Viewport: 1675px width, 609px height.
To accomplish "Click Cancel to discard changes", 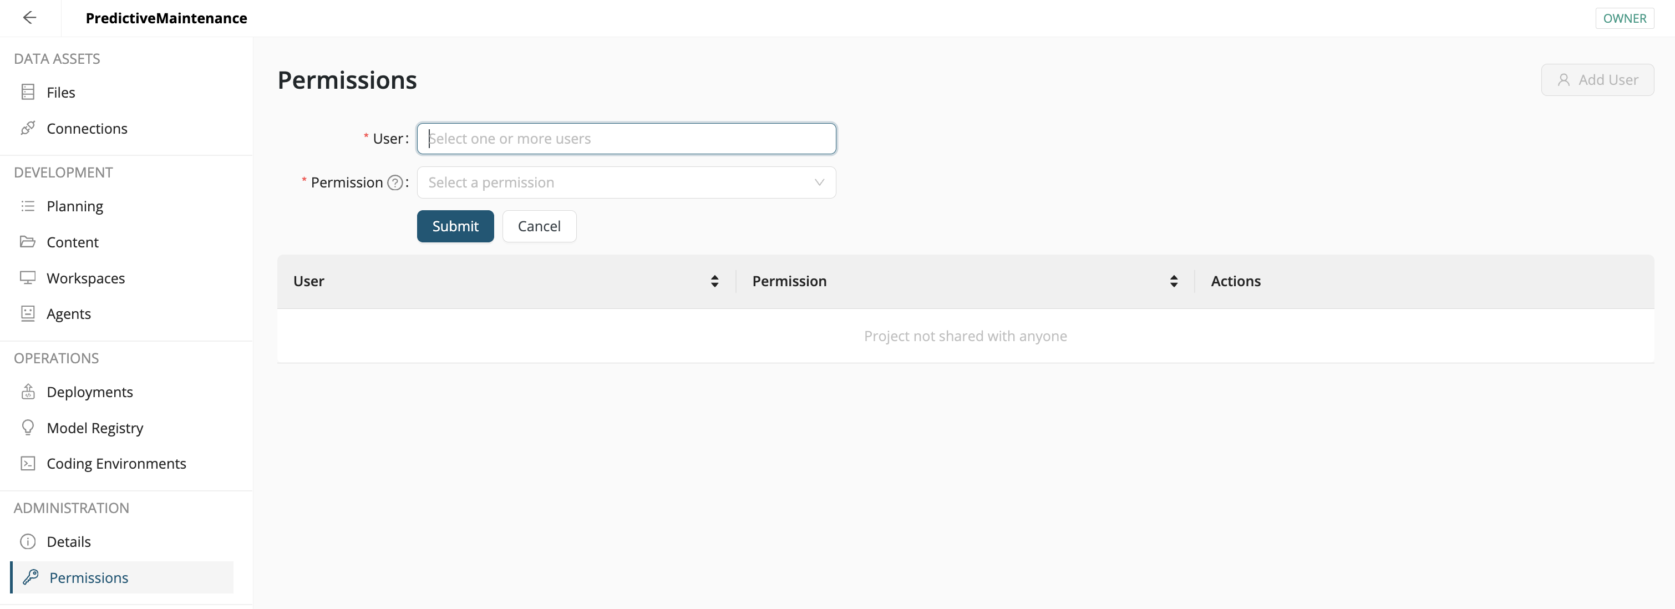I will (x=539, y=226).
